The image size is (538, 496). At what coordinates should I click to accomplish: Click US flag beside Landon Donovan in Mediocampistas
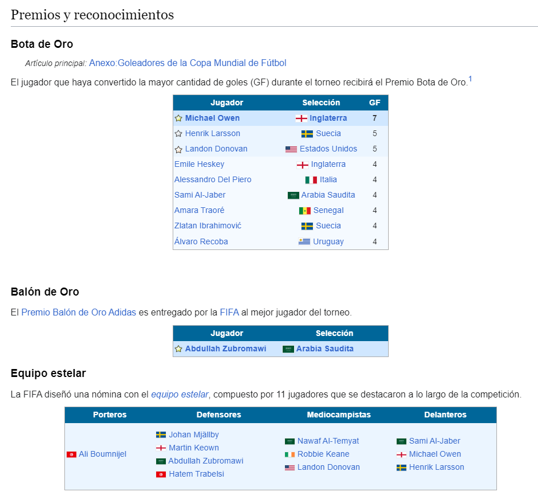coord(290,468)
